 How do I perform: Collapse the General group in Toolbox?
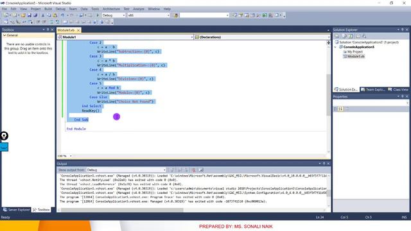4,35
